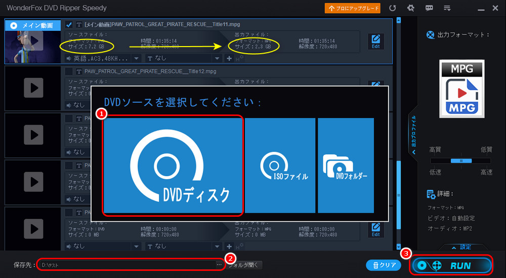The height and width of the screenshot is (278, 506).
Task: Expand the 設定 panel
Action: pyautogui.click(x=462, y=247)
